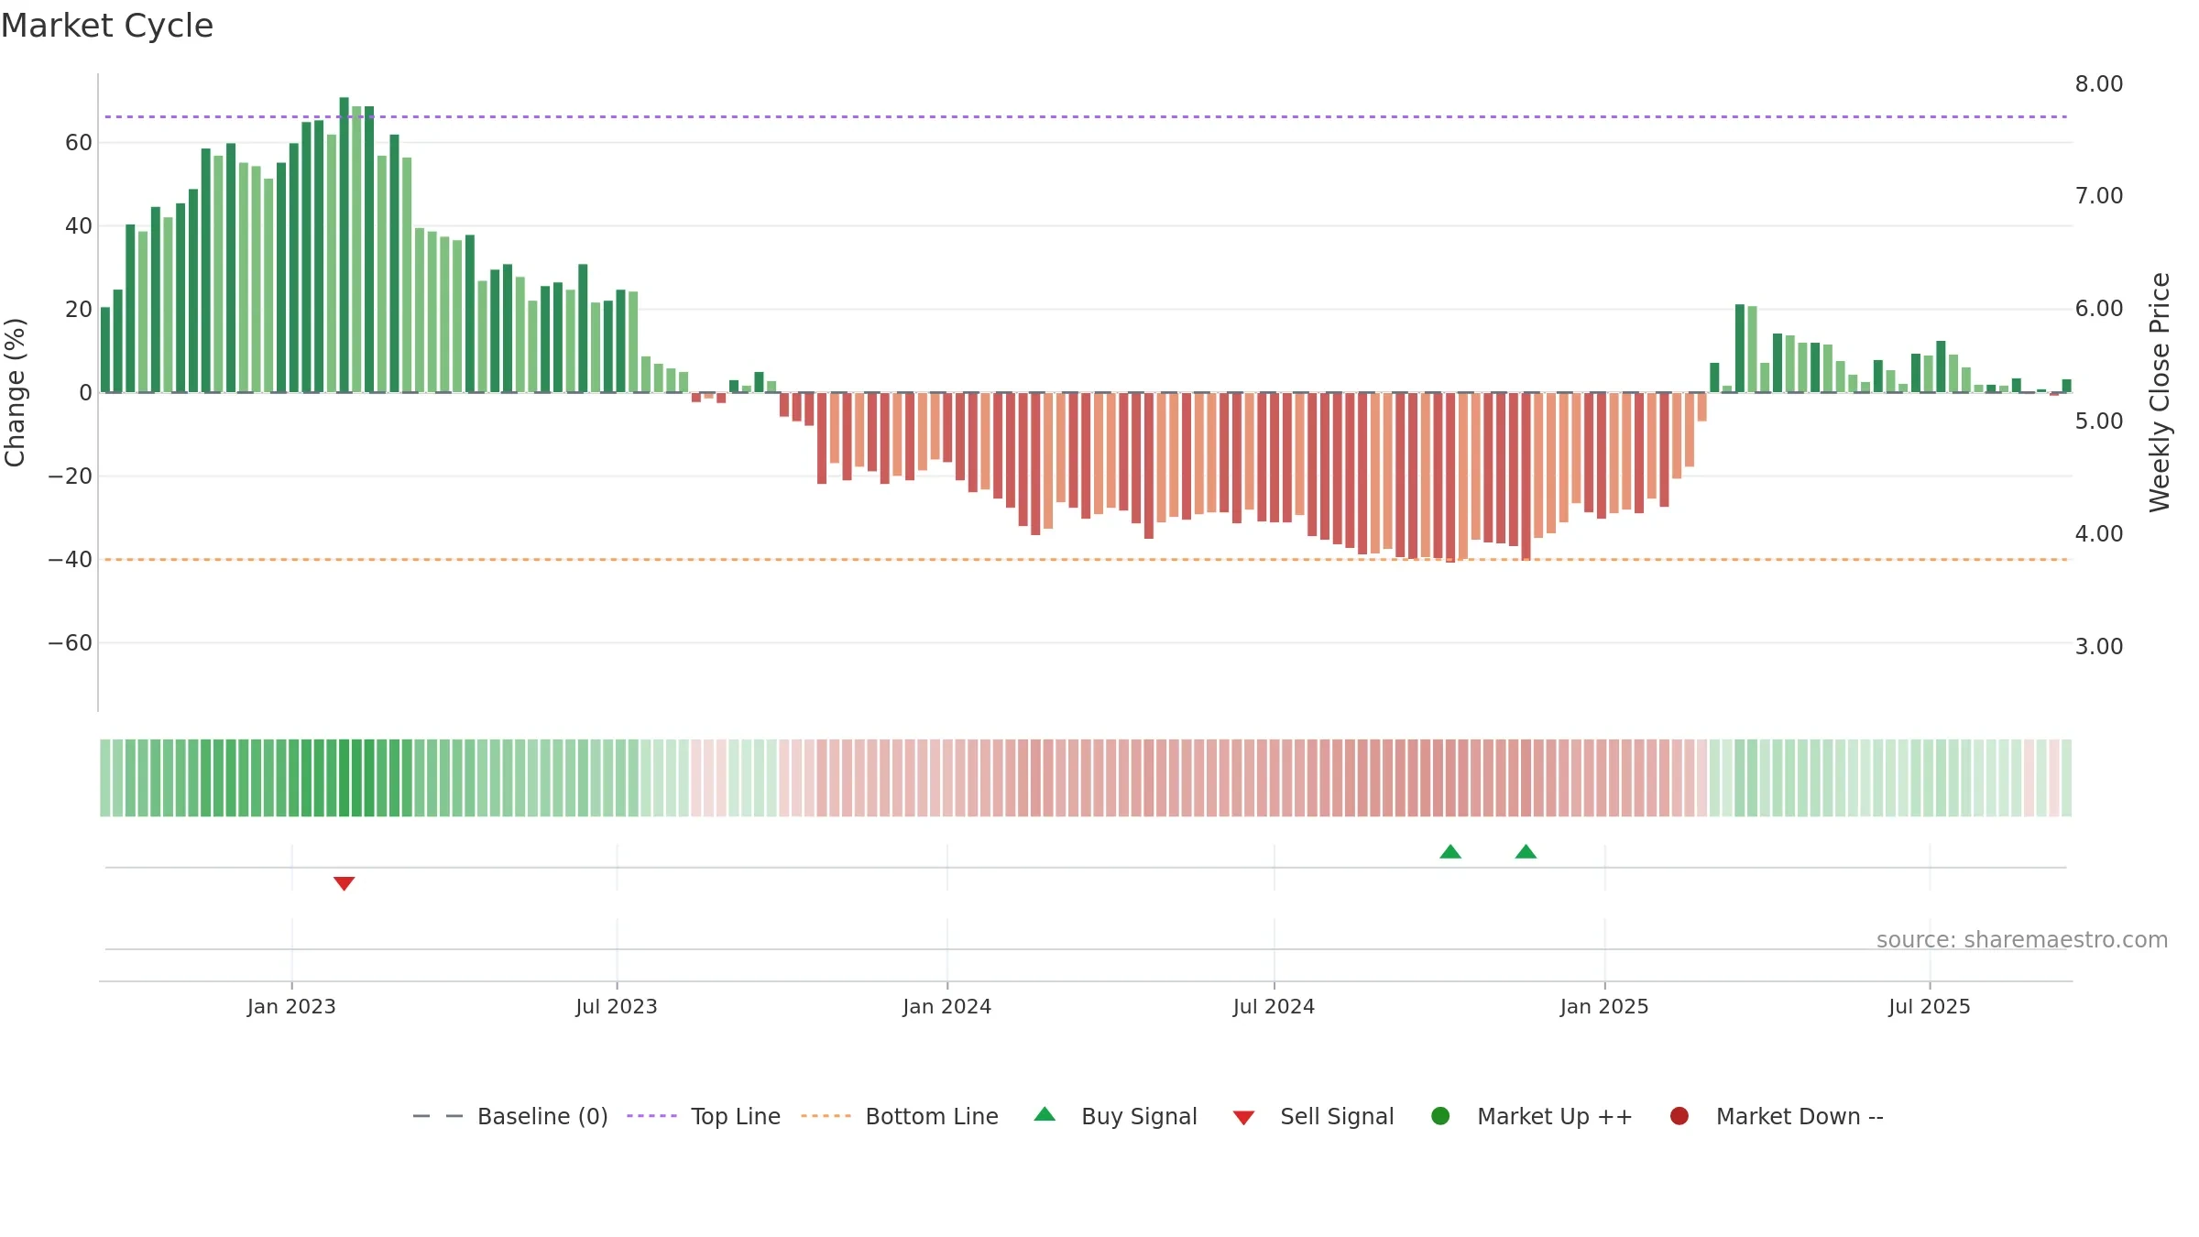Toggle the Bottom Line legend label
This screenshot has height=1237, width=2199.
(x=932, y=1117)
